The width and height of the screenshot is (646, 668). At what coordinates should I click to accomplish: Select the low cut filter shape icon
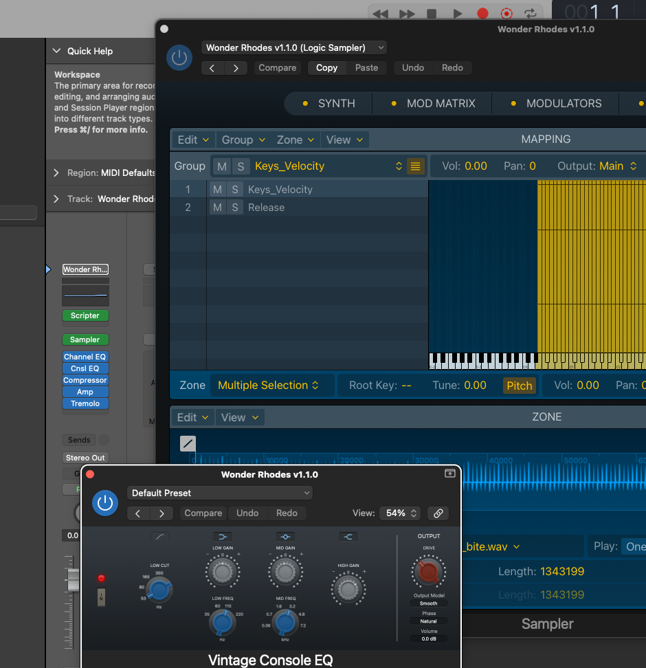point(160,537)
